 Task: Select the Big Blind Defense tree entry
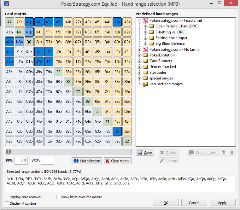point(170,44)
